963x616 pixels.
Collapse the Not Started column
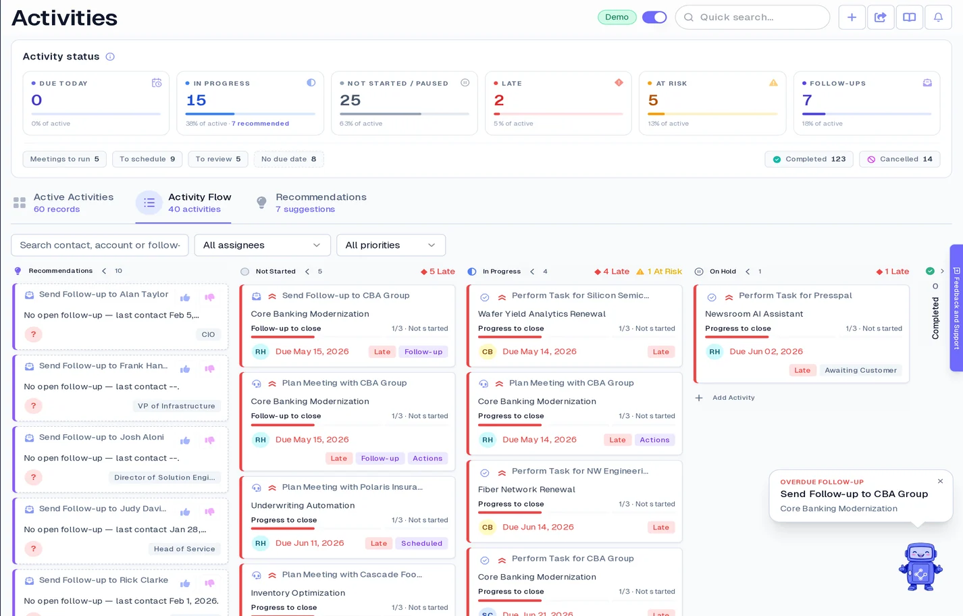[x=307, y=272]
